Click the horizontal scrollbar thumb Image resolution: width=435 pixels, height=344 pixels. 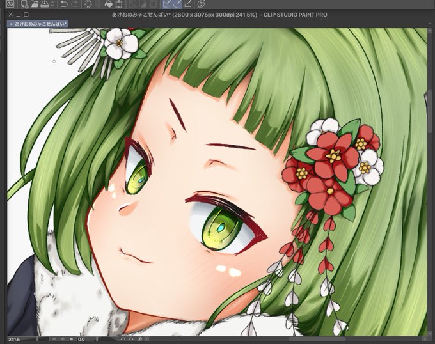(317, 339)
